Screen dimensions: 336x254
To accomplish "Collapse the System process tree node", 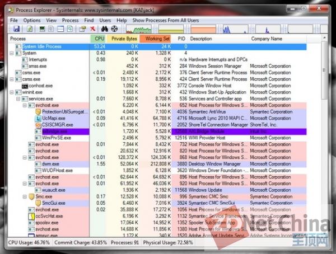I will 12,53.
